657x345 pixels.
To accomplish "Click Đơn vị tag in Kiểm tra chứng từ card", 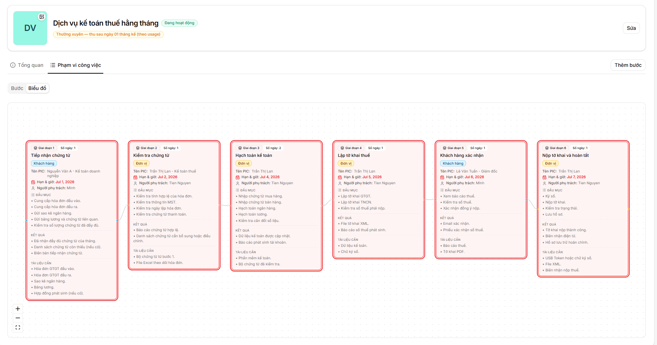I will (141, 164).
